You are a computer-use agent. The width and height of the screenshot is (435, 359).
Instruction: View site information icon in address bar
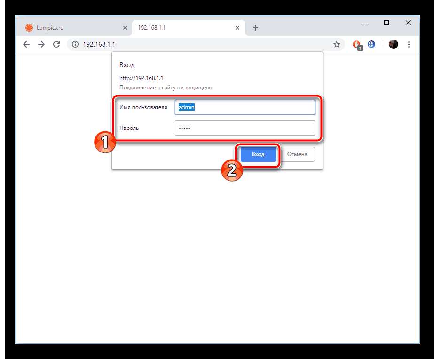pyautogui.click(x=75, y=44)
